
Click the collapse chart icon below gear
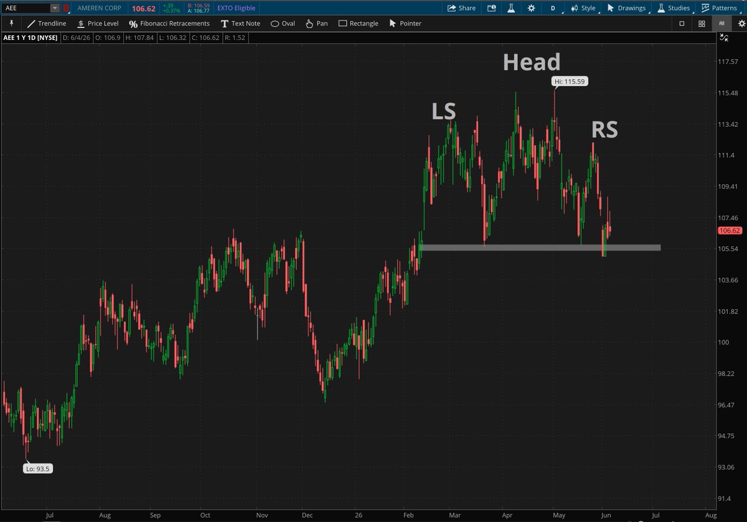point(723,38)
